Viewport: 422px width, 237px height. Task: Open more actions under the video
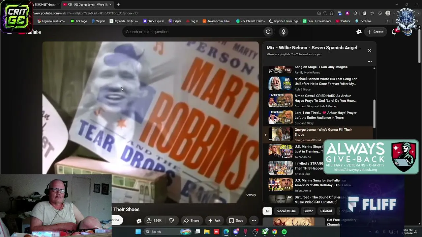coord(254,221)
